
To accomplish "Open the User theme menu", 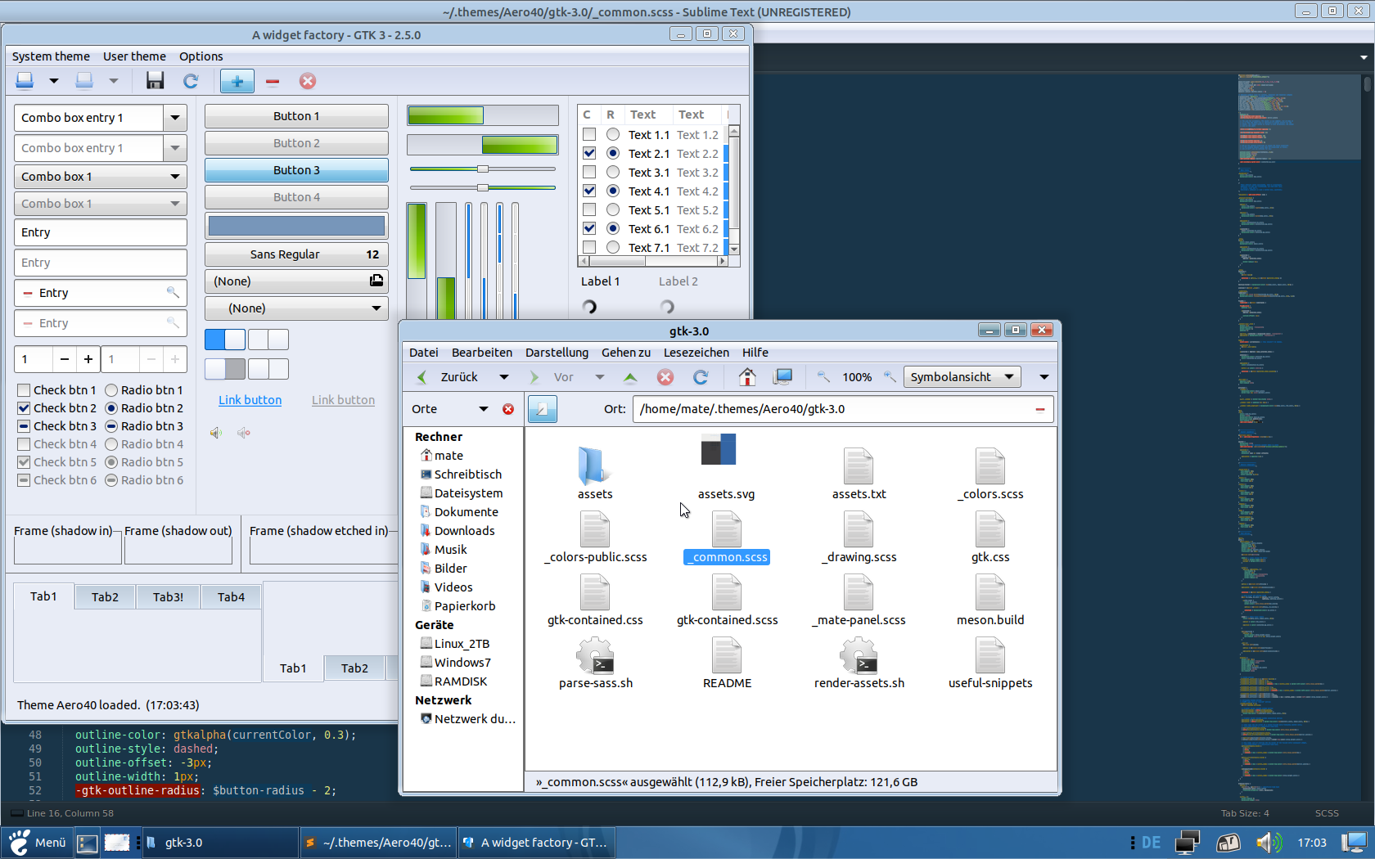I will [x=134, y=56].
